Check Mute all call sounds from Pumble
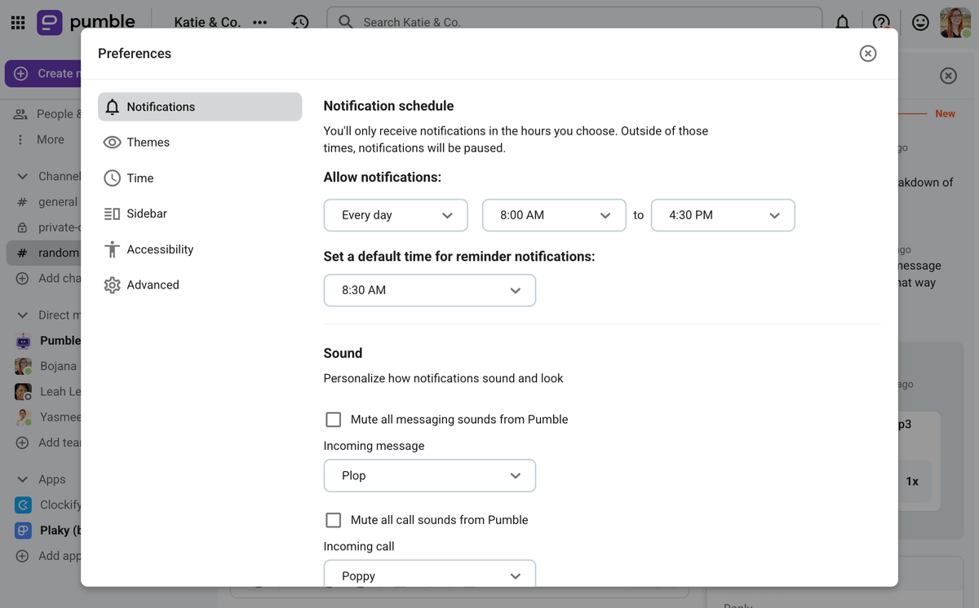This screenshot has width=979, height=608. (334, 520)
